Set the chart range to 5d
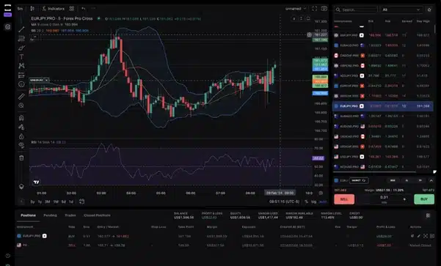Screen dimensions: 441x266 point(64,202)
